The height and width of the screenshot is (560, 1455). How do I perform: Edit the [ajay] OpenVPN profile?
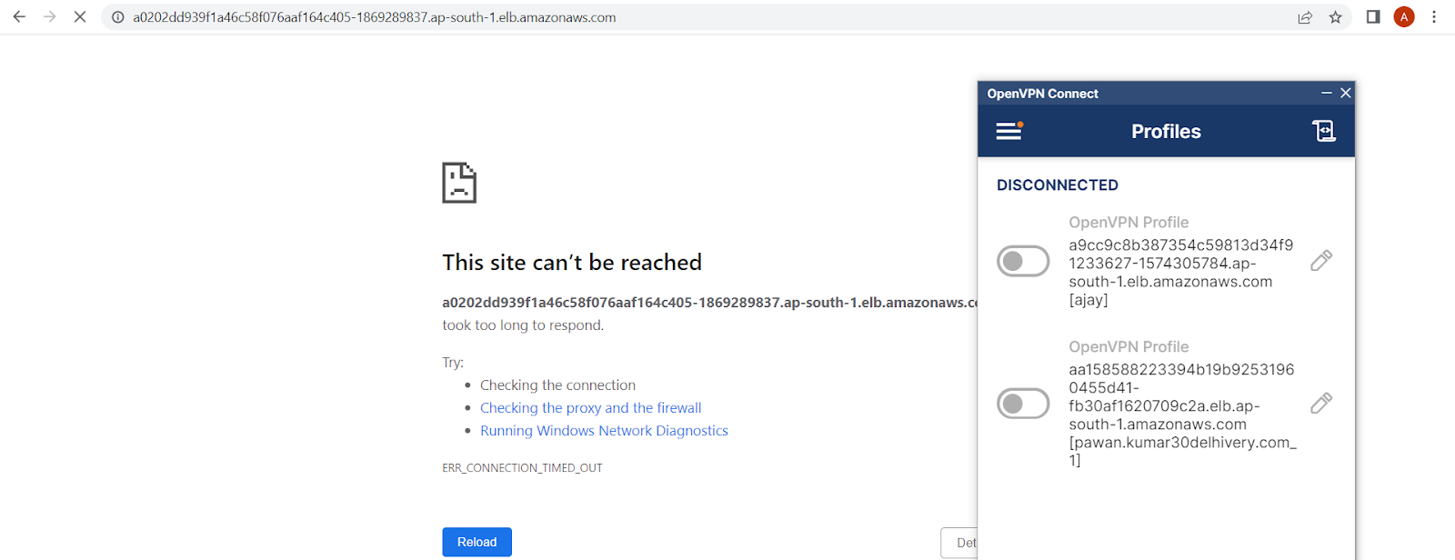click(1321, 261)
